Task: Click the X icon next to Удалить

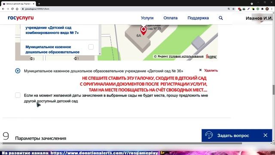Action: tap(200, 70)
